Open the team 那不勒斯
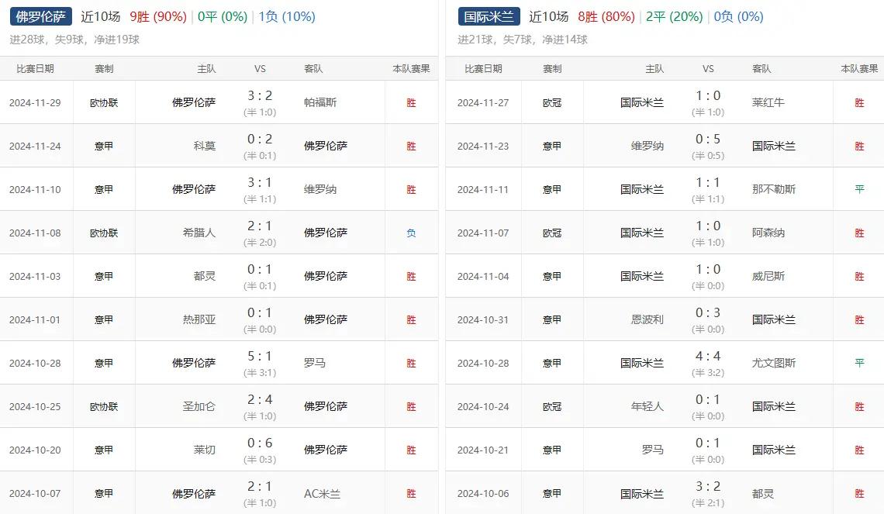The image size is (884, 514). coord(774,189)
